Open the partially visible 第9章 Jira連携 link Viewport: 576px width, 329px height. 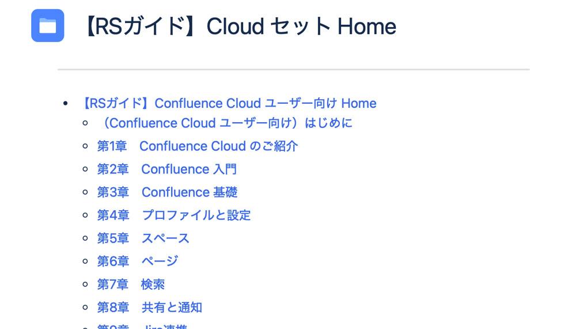[x=142, y=327]
